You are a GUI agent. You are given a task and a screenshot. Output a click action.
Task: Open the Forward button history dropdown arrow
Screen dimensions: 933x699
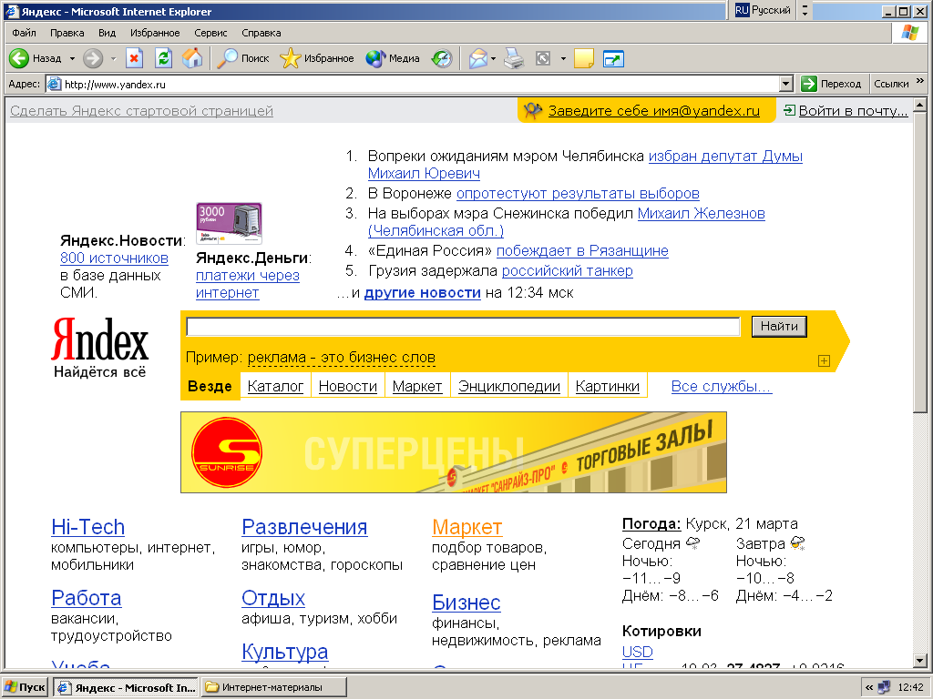pyautogui.click(x=113, y=59)
